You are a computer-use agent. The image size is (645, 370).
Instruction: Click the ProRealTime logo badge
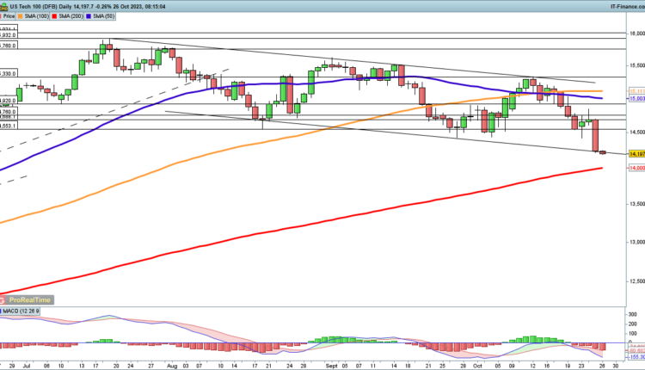pyautogui.click(x=26, y=299)
